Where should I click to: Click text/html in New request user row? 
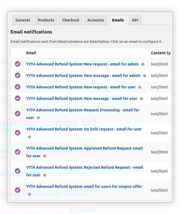point(159,87)
